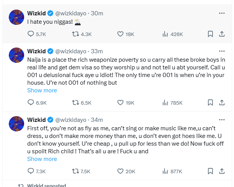Click Wizkid's avatar on the 30m tweet

click(x=16, y=18)
